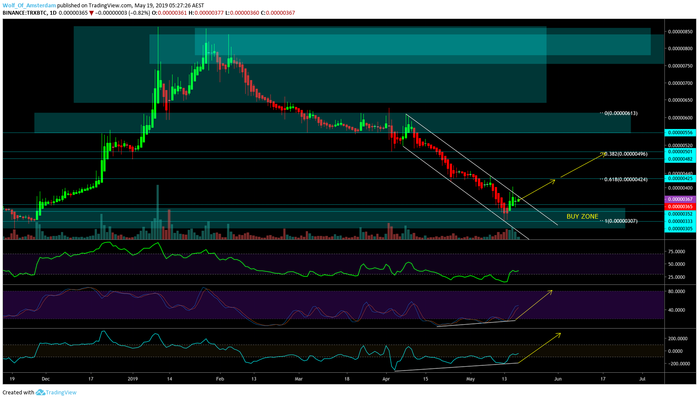
Task: Click the low price value L:0.00000360
Action: click(242, 13)
